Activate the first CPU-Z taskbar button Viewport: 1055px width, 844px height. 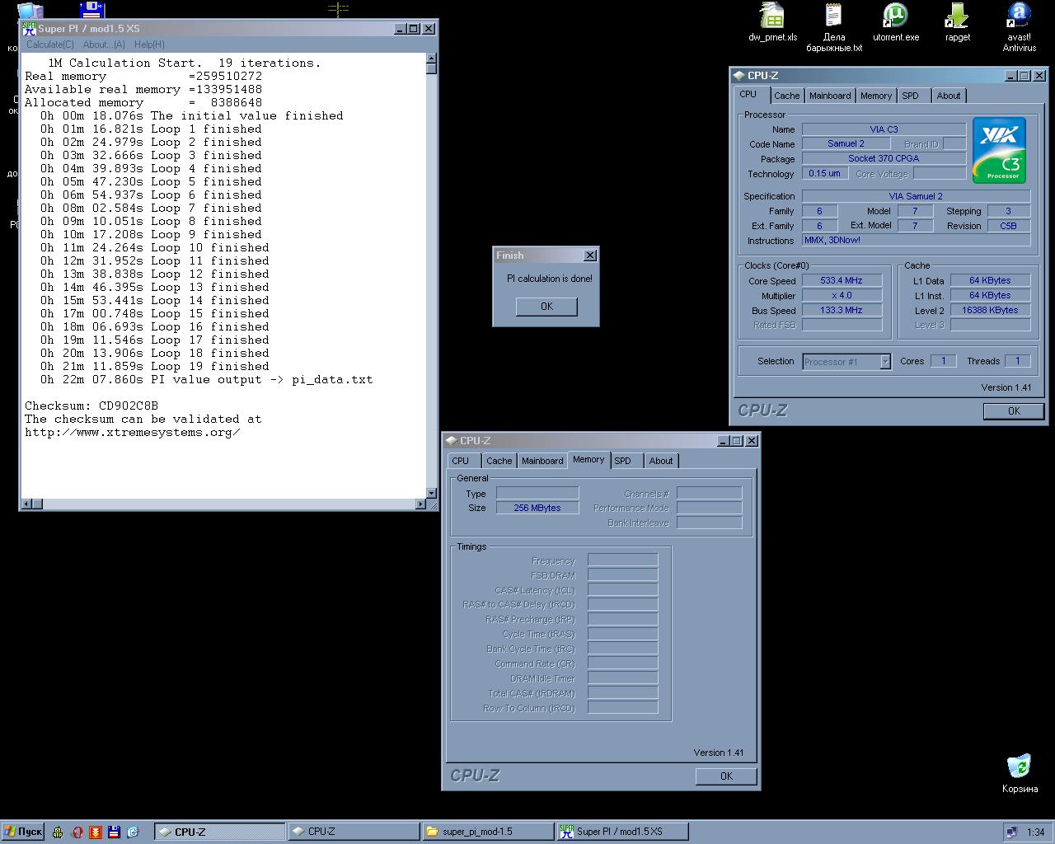point(219,832)
